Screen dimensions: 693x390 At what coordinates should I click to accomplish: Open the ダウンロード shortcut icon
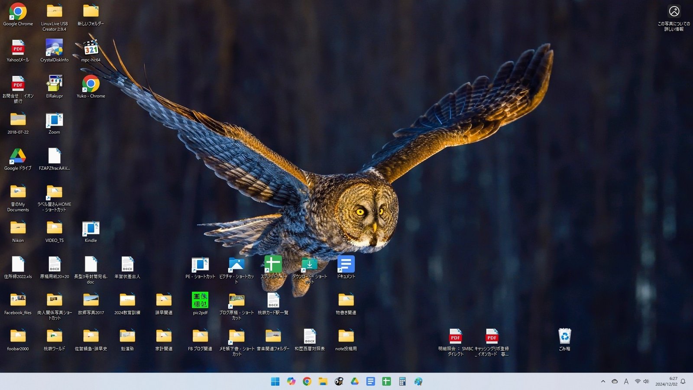(x=309, y=270)
